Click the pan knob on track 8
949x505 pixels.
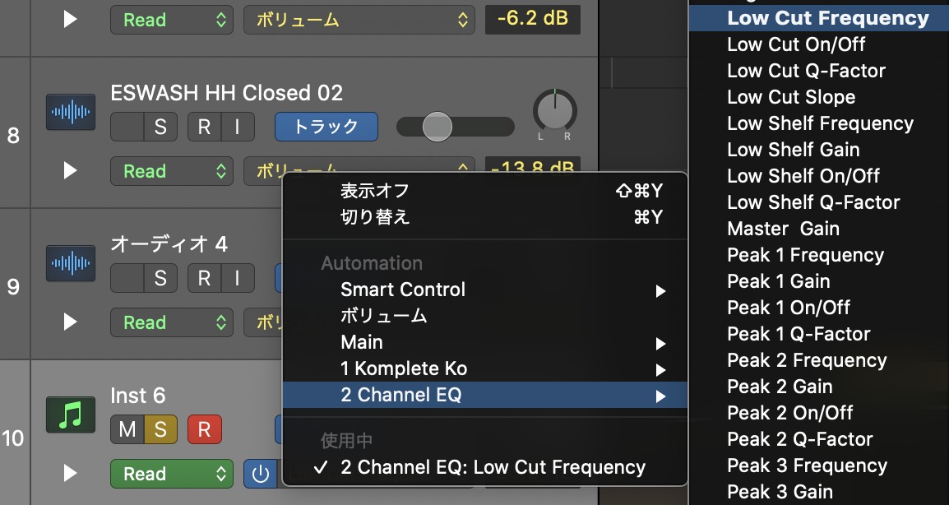[555, 110]
